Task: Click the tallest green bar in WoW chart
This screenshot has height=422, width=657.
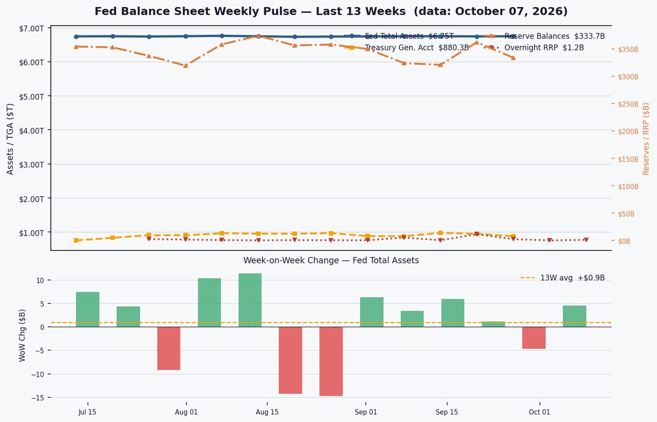Action: (x=250, y=300)
